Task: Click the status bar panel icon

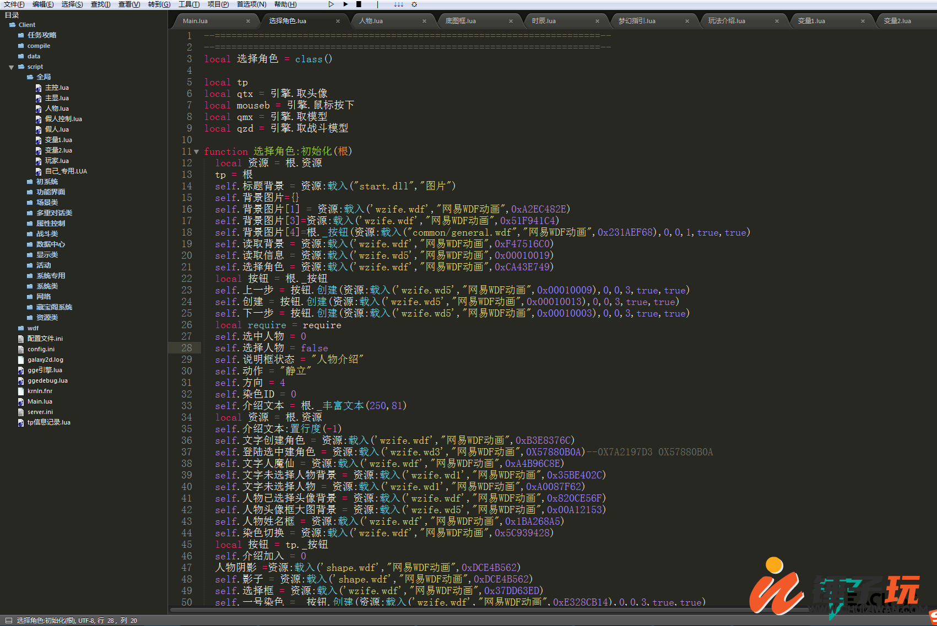Action: coord(8,620)
